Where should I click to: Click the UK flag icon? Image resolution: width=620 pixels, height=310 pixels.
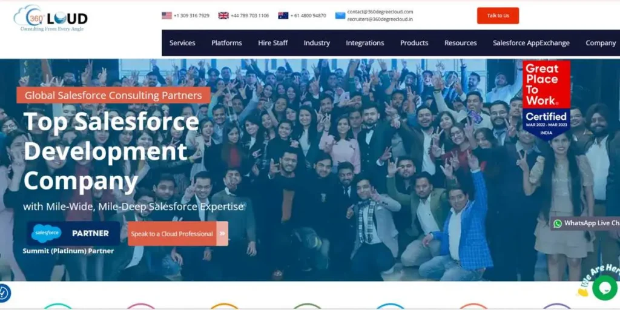click(x=223, y=15)
